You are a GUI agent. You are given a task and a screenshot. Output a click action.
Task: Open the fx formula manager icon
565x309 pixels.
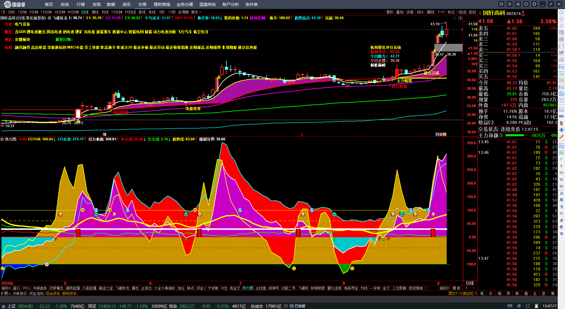(x=518, y=4)
